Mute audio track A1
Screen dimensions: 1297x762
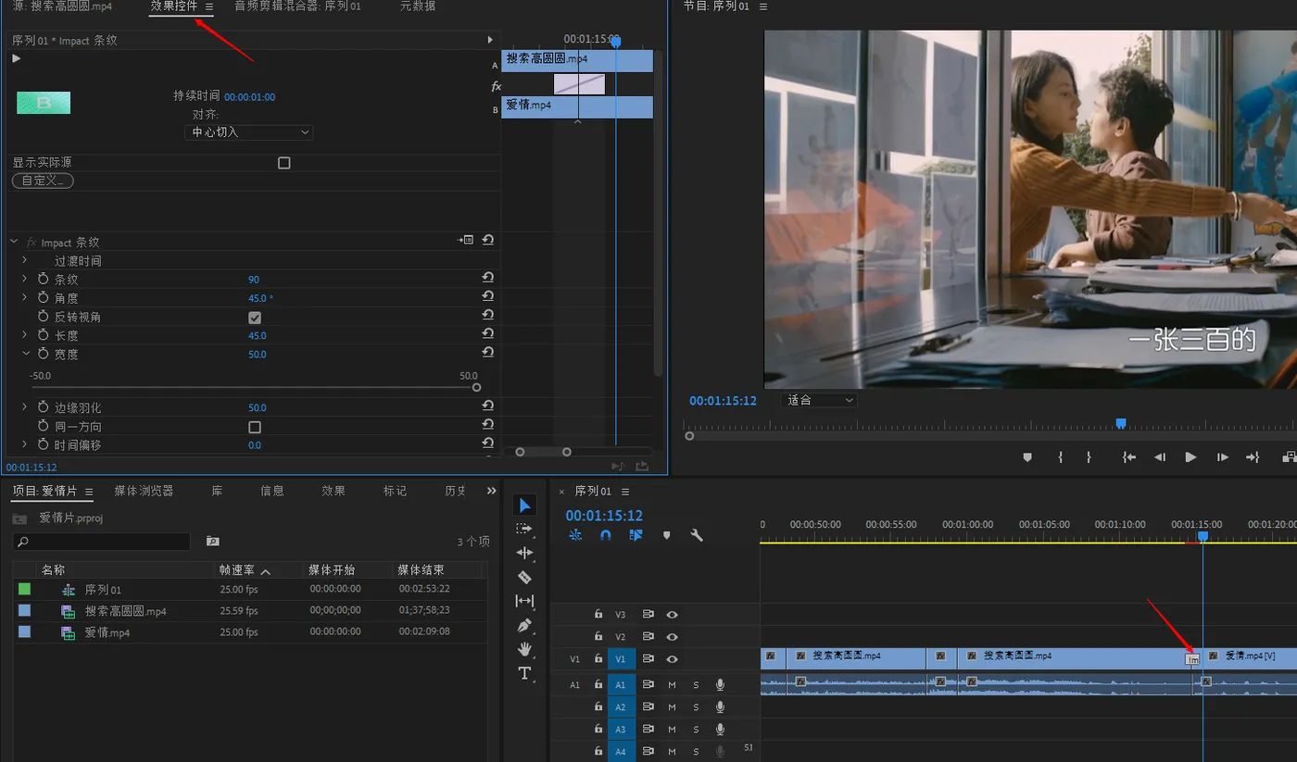672,684
